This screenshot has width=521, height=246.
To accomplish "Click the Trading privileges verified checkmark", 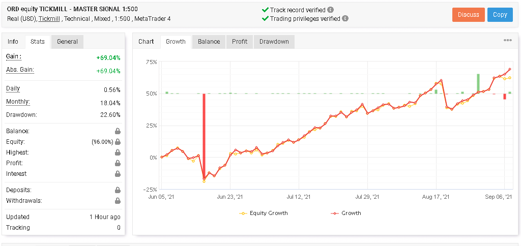I will click(x=265, y=19).
